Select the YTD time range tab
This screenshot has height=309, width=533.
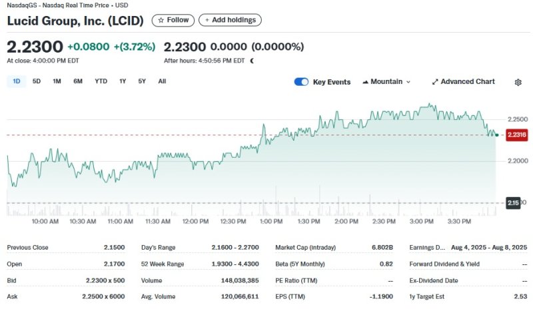click(101, 81)
